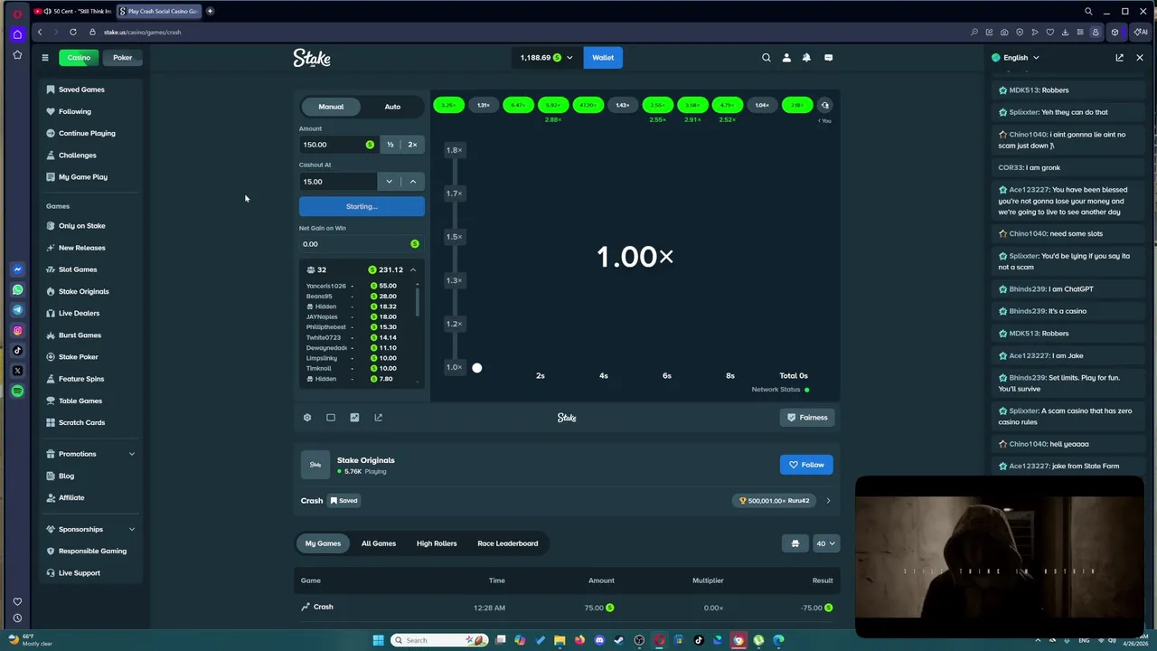1157x651 pixels.
Task: Open a new browser tab
Action: (x=210, y=11)
